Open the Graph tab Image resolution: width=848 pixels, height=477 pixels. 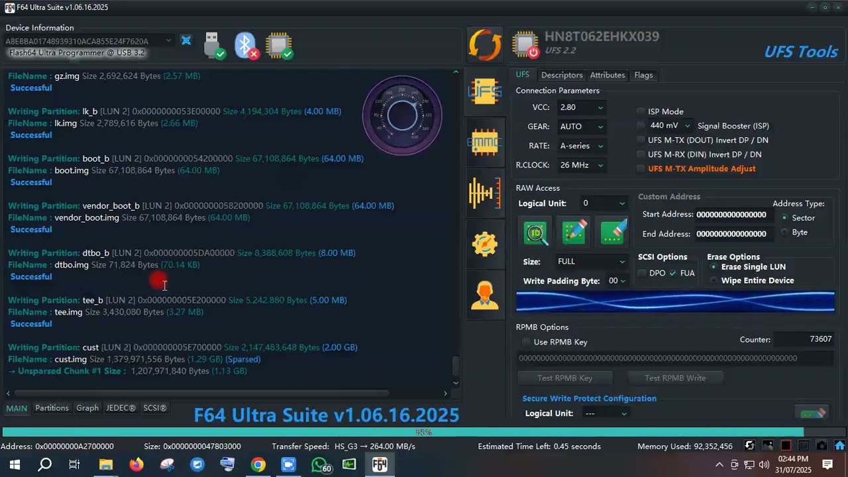[x=87, y=408]
